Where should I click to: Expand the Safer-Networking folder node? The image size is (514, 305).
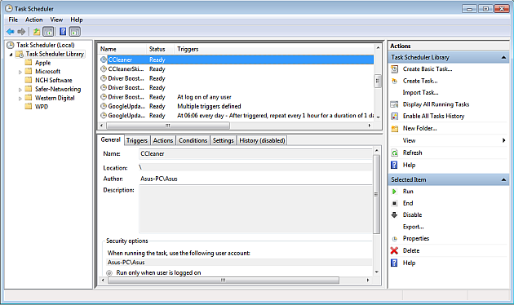(x=20, y=90)
